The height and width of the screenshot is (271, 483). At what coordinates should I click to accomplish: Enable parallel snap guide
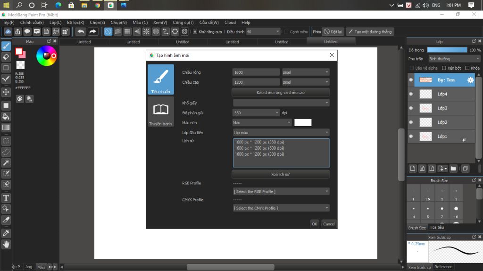click(x=117, y=32)
